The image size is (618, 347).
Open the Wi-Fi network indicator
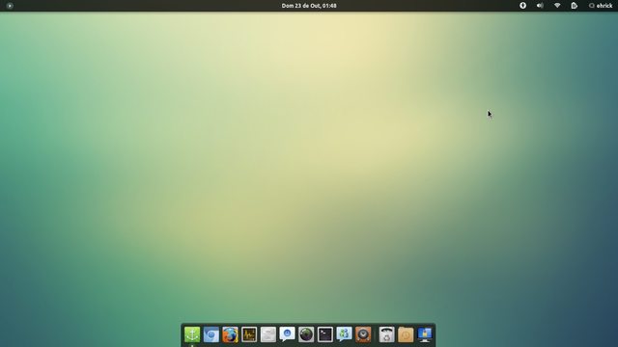tap(557, 6)
